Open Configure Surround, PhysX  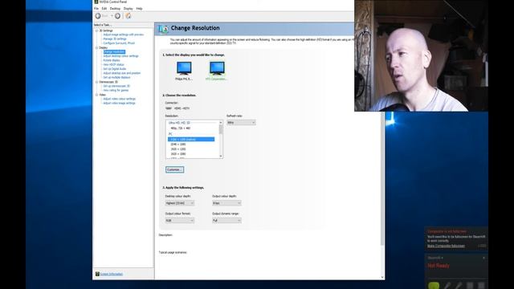pyautogui.click(x=119, y=43)
